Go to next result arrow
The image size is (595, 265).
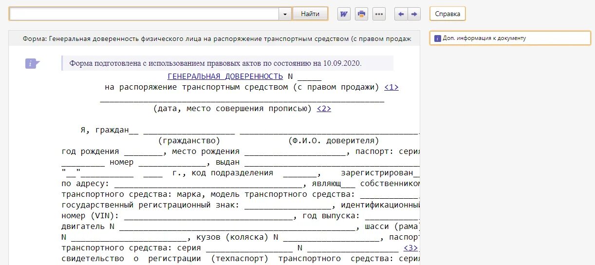[x=414, y=14]
